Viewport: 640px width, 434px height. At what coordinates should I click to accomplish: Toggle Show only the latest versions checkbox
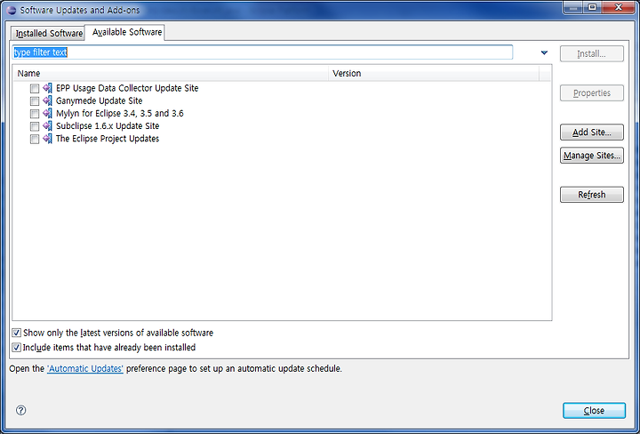16,333
